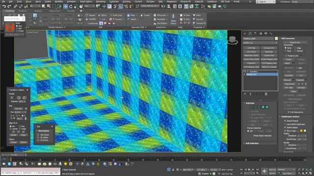Toggle the Show Cage checkbox
314x176 pixels.
coord(285,131)
